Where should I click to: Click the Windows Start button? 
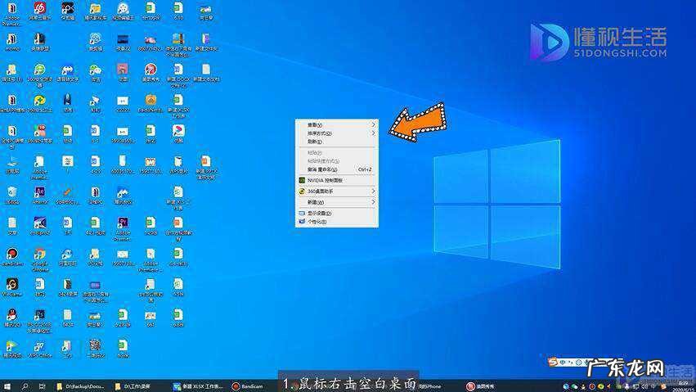[7, 385]
